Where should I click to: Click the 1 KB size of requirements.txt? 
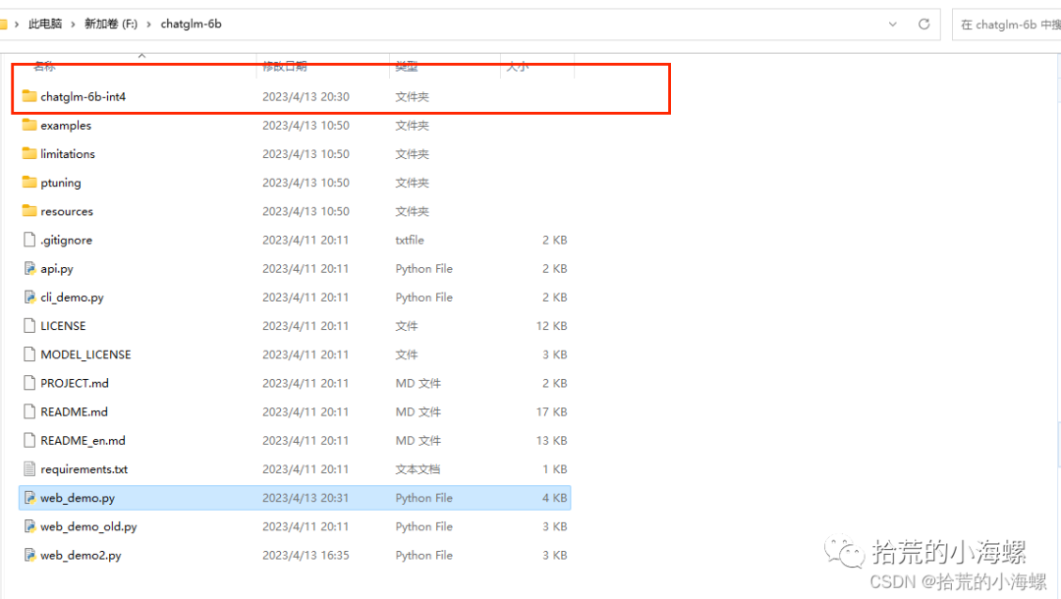coord(554,469)
